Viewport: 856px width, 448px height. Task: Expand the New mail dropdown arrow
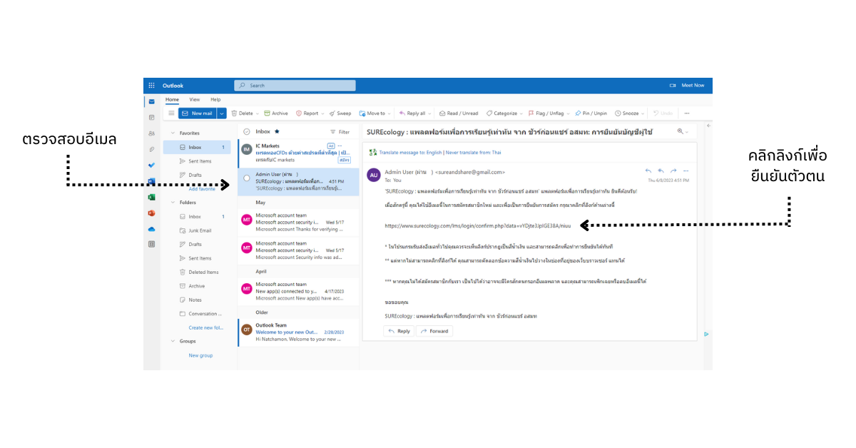[222, 113]
